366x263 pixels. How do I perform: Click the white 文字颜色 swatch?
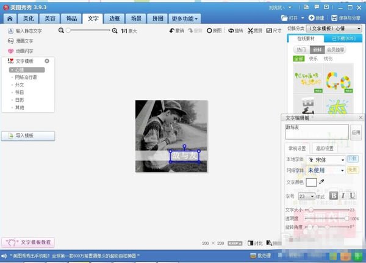tap(311, 182)
